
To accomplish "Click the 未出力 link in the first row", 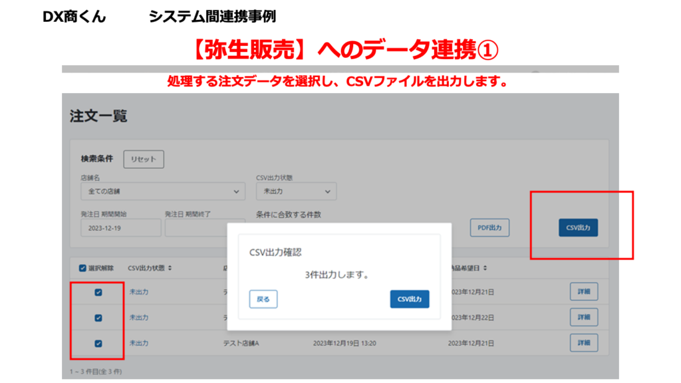I will pos(139,292).
